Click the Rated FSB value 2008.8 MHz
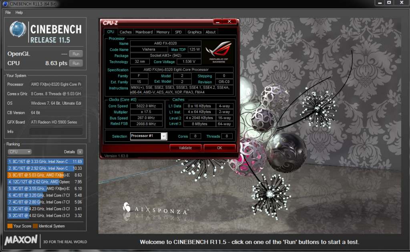The image size is (410, 252). pyautogui.click(x=146, y=124)
